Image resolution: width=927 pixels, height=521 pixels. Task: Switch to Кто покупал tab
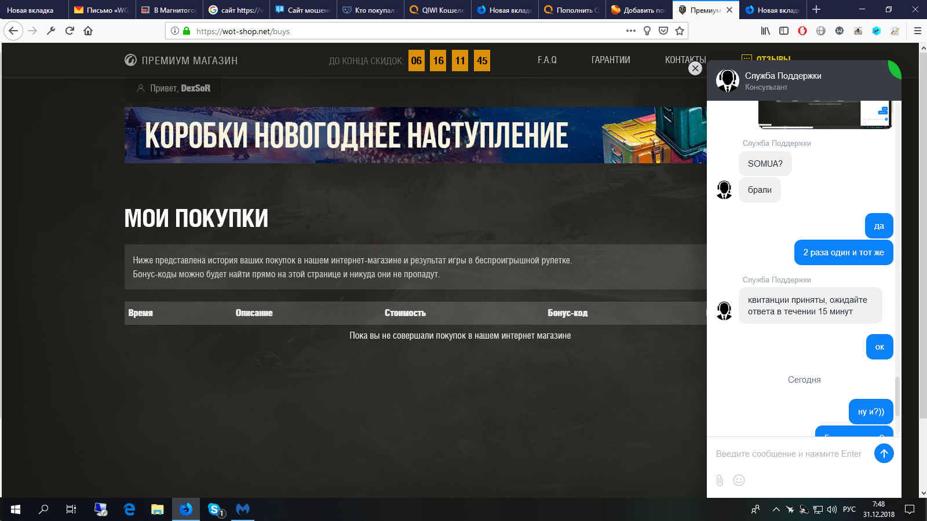click(x=370, y=10)
